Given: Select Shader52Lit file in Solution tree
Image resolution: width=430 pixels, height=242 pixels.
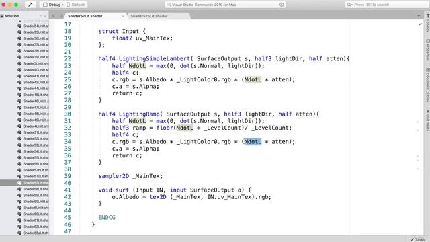Looking at the screenshot, I should 33,139.
